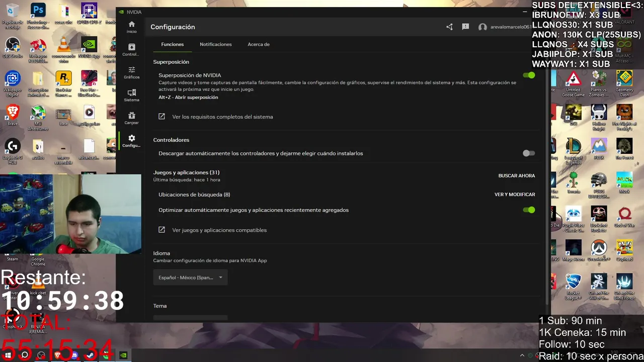This screenshot has height=362, width=644.
Task: Select the Redragon K552RGB desktop shortcut
Action: point(38,50)
